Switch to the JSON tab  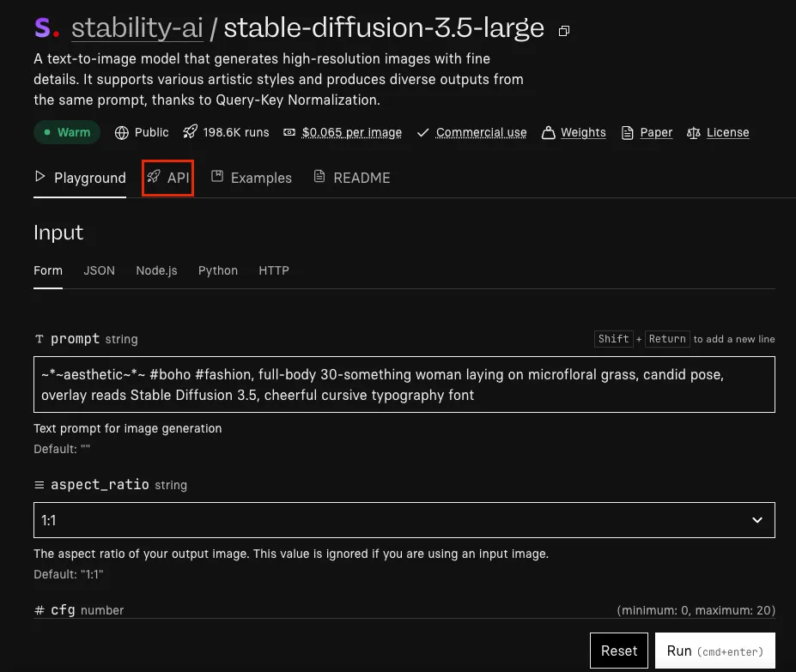[99, 270]
